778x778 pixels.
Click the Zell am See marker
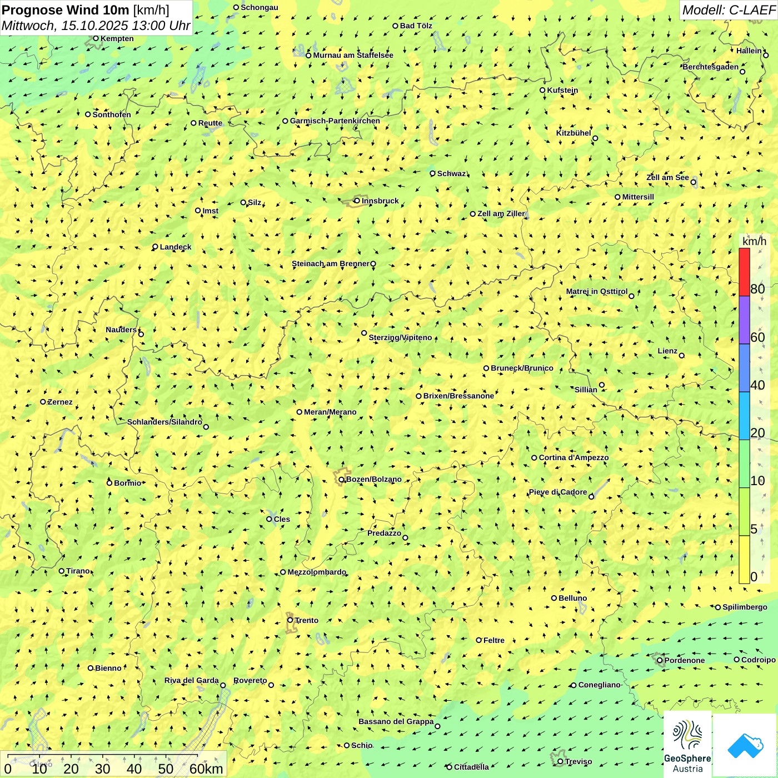(693, 182)
